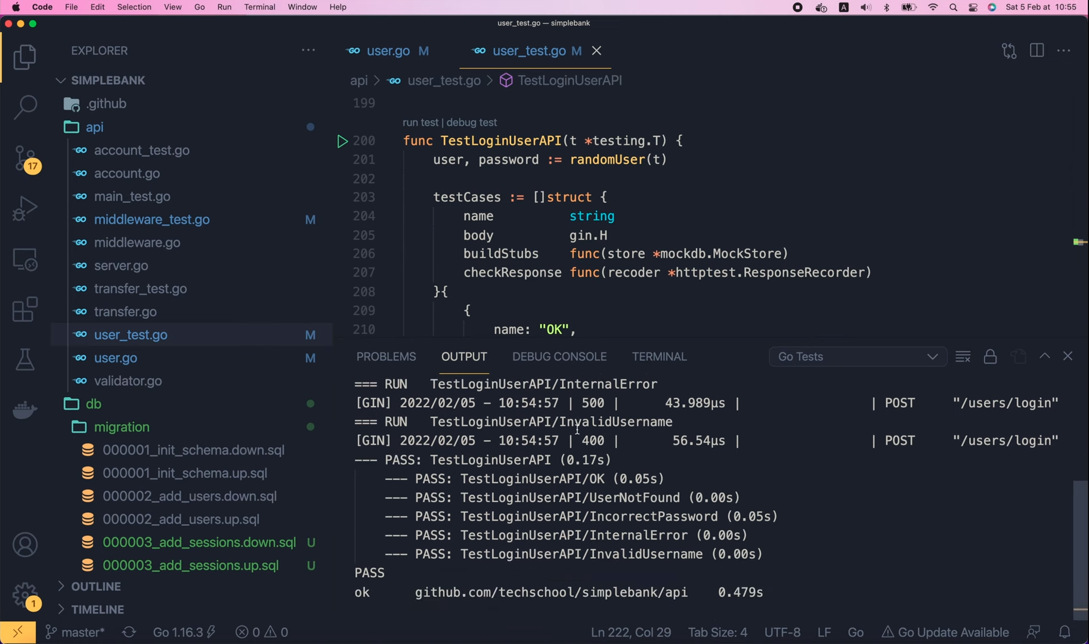The image size is (1089, 644).
Task: Click TestLoginUserAPI breadcrumb symbol
Action: pyautogui.click(x=570, y=80)
